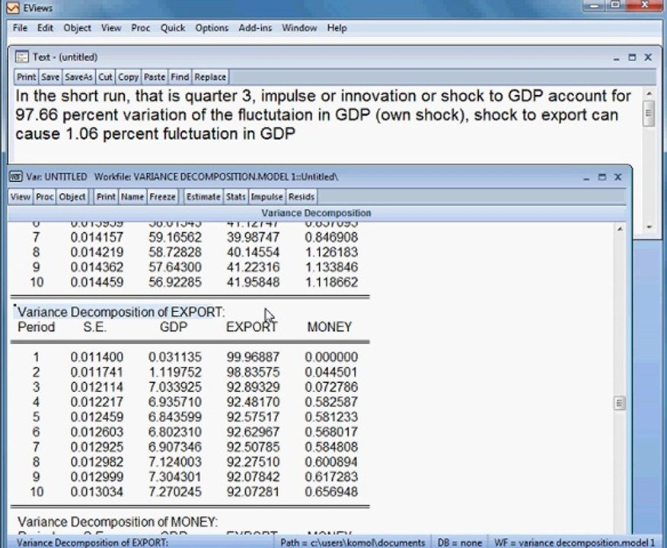Click value 56.92285 in upper table
667x548 pixels.
tap(175, 282)
